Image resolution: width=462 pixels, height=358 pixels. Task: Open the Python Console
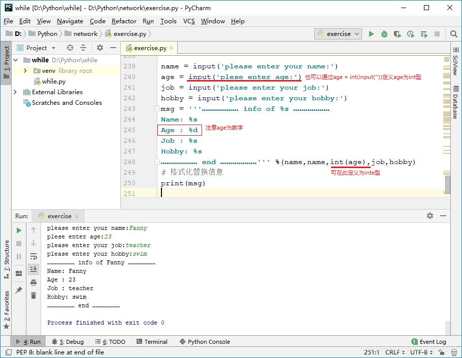[205, 341]
